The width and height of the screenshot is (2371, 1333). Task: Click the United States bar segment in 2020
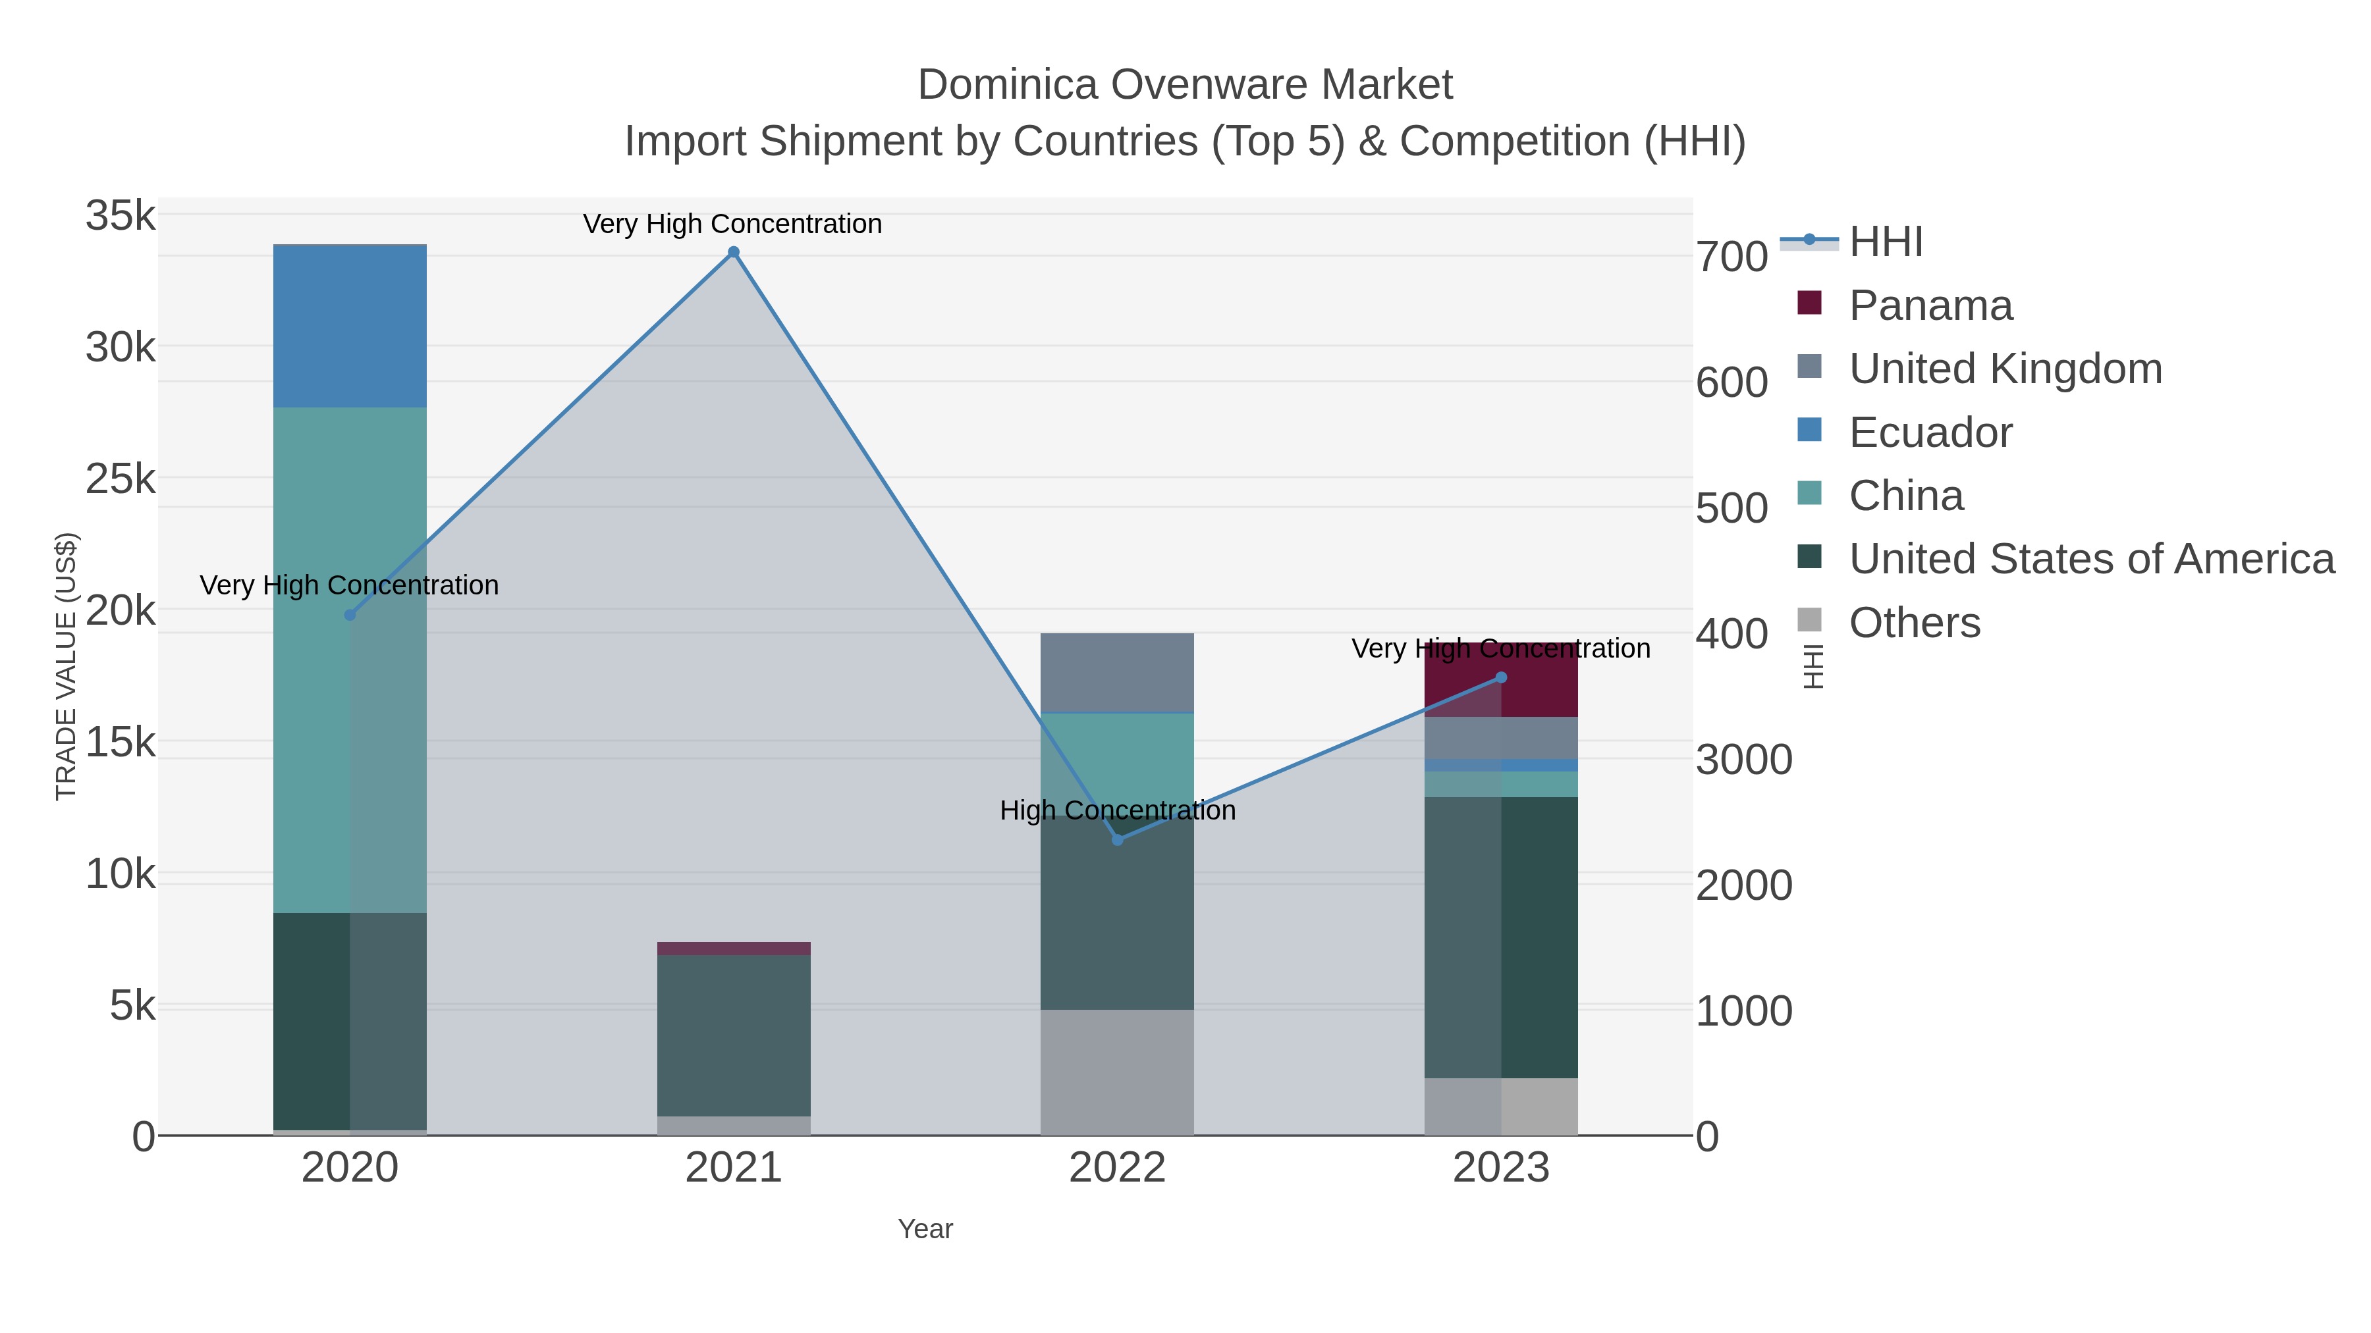(350, 1021)
